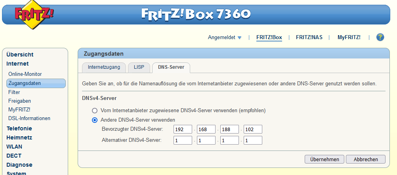The image size is (397, 175).
Task: Expand the System sidebar section
Action: (x=16, y=173)
